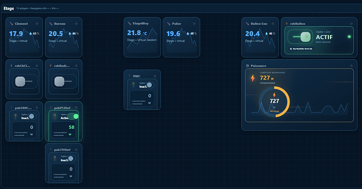Click the thermometer icon beside EtageMoy
This screenshot has width=362, height=189.
click(129, 24)
